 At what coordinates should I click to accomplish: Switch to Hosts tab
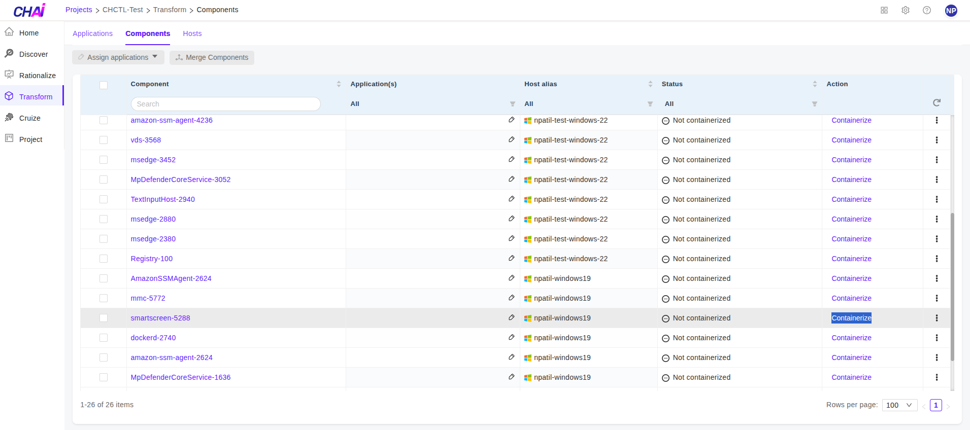(x=192, y=33)
